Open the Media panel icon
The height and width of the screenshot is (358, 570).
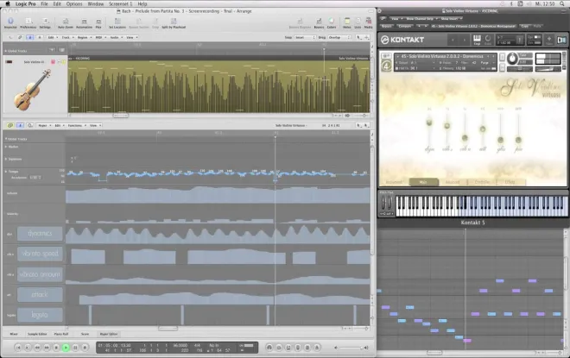tap(368, 22)
